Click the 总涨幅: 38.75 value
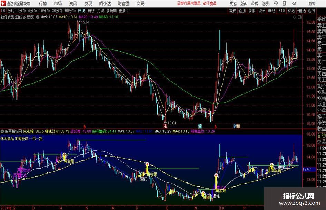Viewport: 326px width, 210px height. tap(33, 131)
